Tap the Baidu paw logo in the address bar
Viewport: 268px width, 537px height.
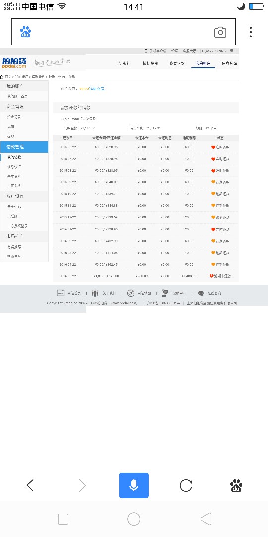pos(26,32)
